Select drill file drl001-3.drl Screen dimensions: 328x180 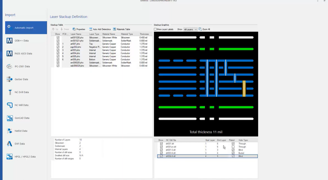170,150
